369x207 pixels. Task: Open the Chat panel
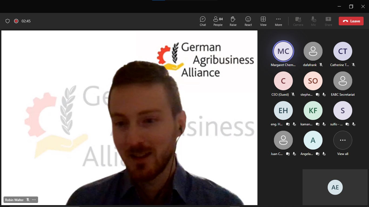(x=203, y=21)
